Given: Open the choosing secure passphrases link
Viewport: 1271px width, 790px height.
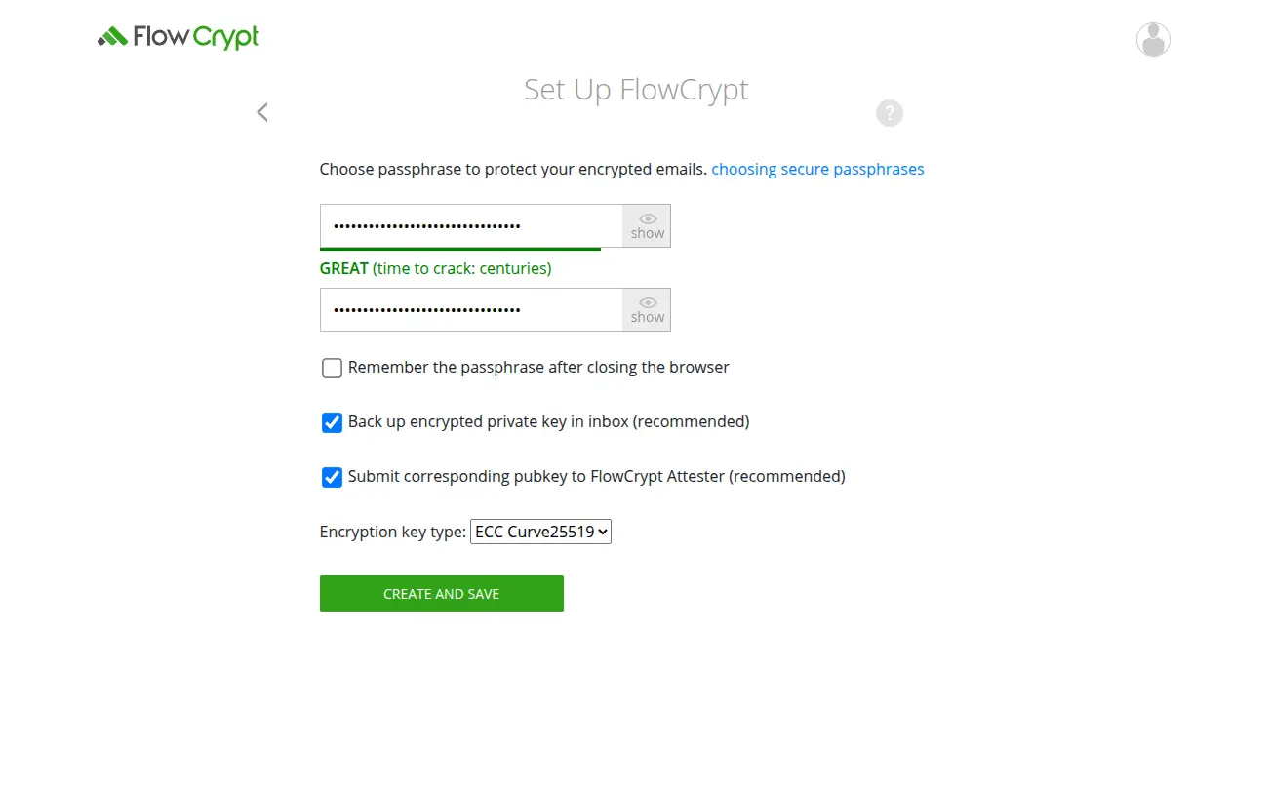Looking at the screenshot, I should click(x=817, y=169).
